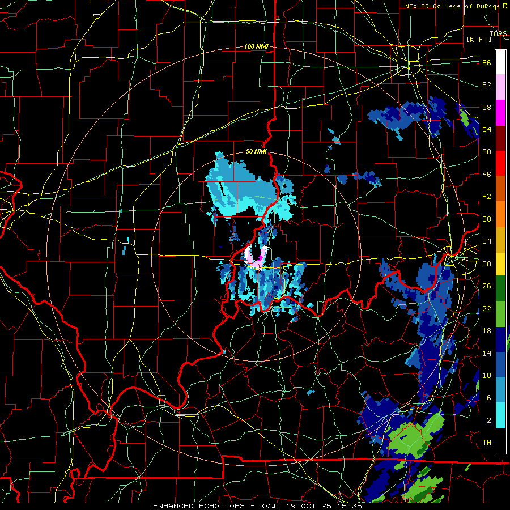Click the 50 scale value
This screenshot has width=510, height=510.
tap(487, 152)
